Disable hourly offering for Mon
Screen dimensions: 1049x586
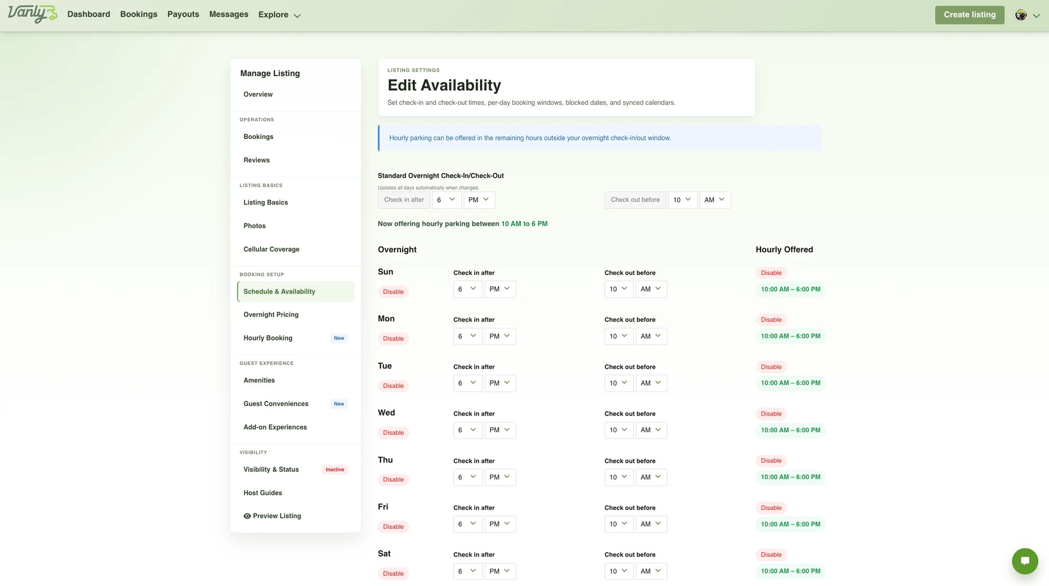(x=771, y=319)
